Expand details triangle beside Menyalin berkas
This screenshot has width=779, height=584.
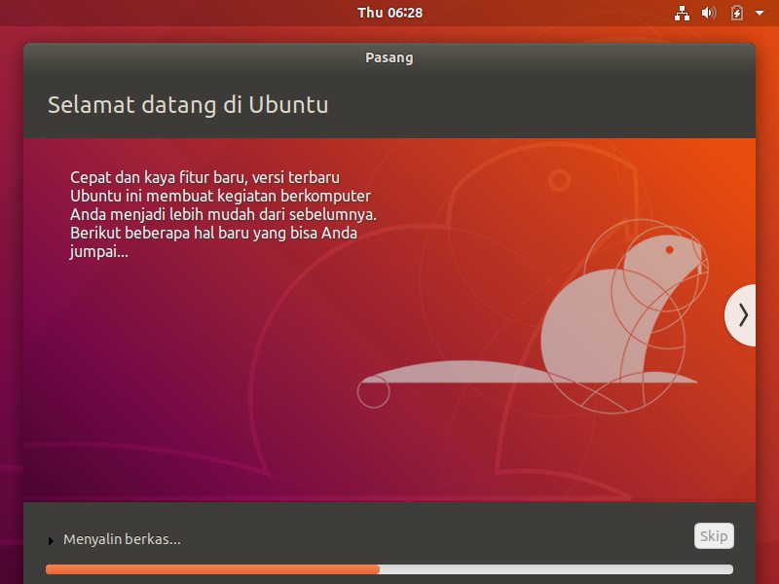point(51,540)
